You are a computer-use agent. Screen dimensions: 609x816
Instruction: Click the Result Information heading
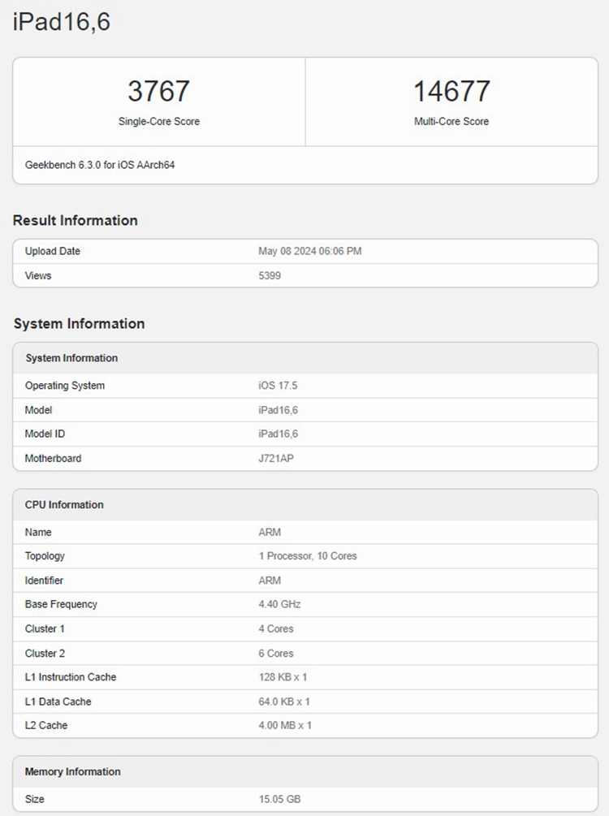click(x=76, y=220)
